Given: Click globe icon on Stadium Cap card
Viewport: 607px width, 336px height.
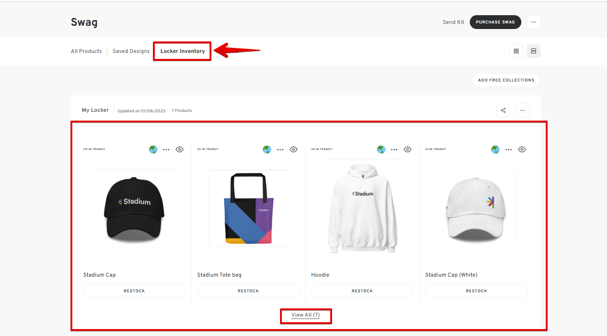Looking at the screenshot, I should click(153, 150).
